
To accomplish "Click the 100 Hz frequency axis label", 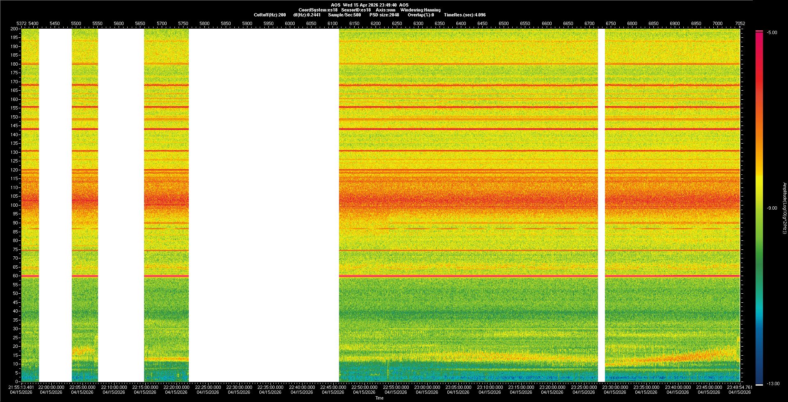I will [x=14, y=205].
